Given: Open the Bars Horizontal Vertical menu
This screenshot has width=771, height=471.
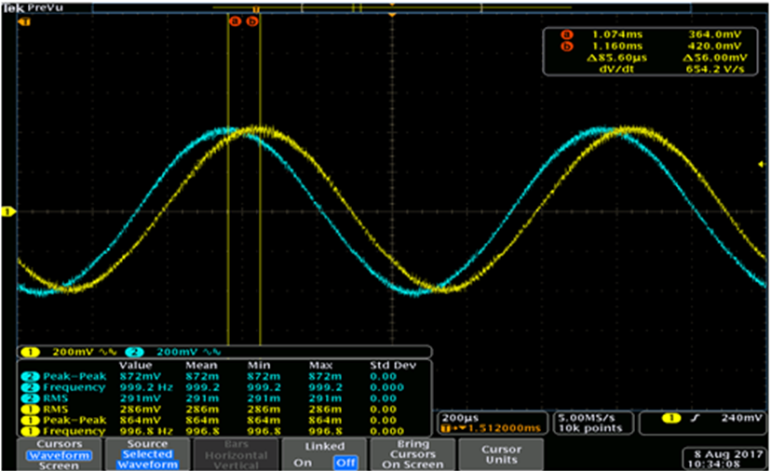Looking at the screenshot, I should pos(236,454).
